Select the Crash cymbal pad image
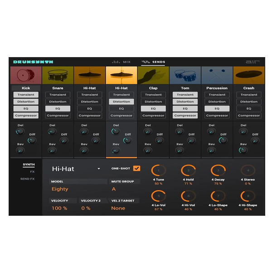The image size is (272, 272). (x=249, y=75)
